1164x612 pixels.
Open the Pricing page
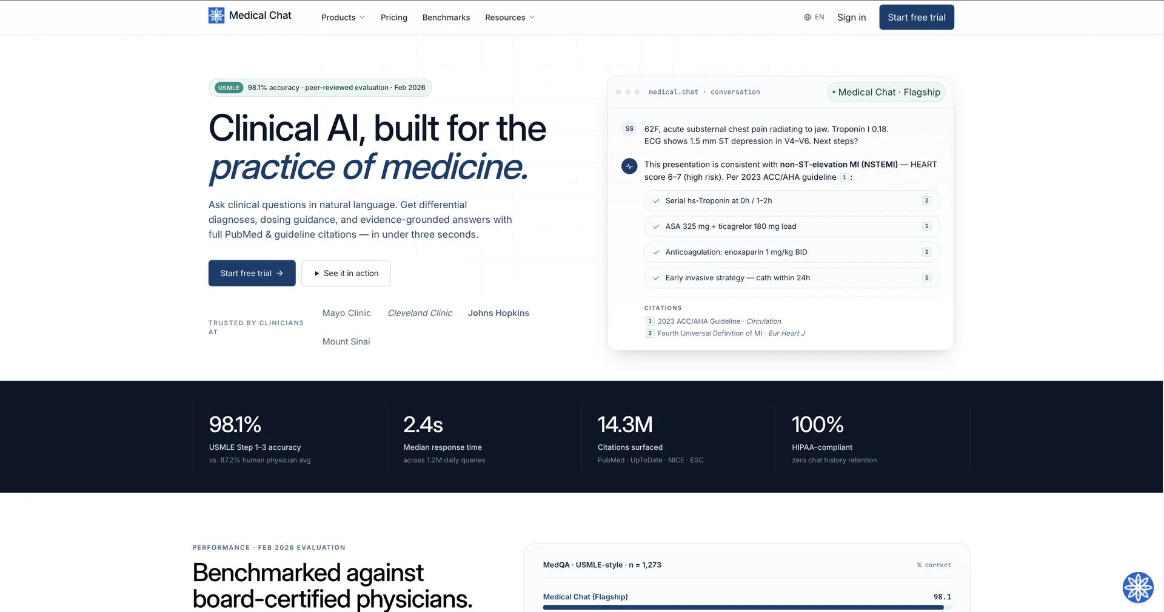(394, 18)
